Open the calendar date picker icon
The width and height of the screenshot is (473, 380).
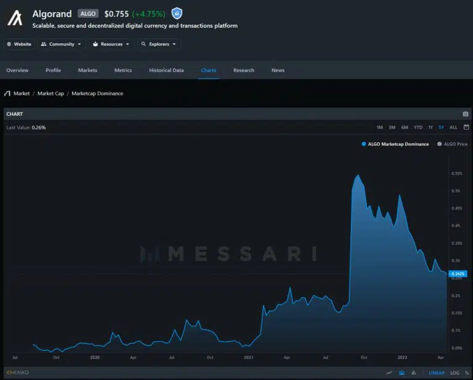coord(466,127)
